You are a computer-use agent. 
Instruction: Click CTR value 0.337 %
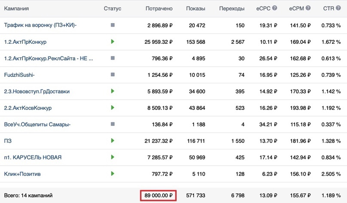tap(331, 124)
